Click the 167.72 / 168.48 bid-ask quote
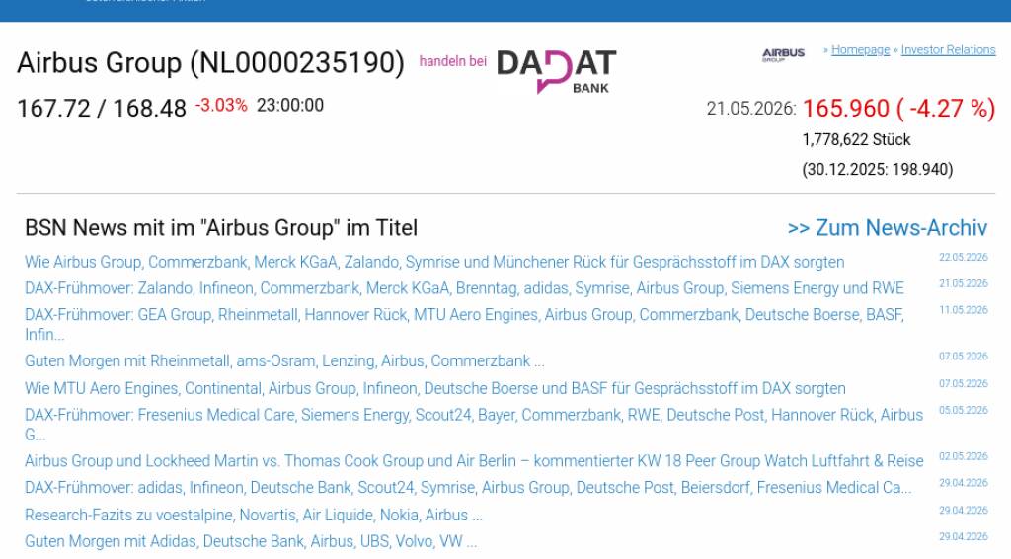 pos(102,109)
